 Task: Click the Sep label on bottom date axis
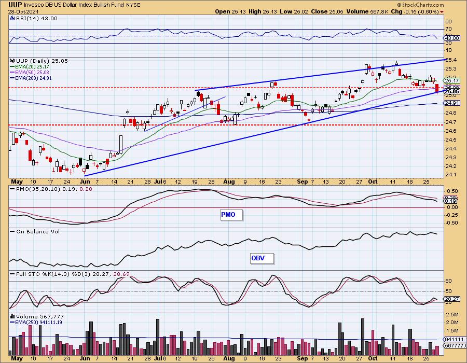coord(303,358)
